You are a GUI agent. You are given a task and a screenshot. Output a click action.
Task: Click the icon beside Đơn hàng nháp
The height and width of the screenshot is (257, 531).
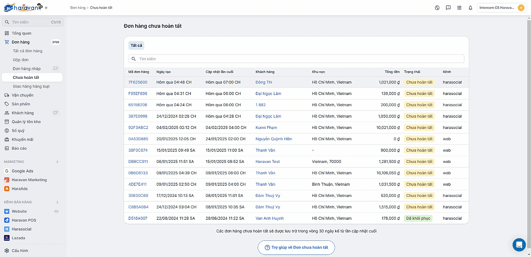[56, 68]
